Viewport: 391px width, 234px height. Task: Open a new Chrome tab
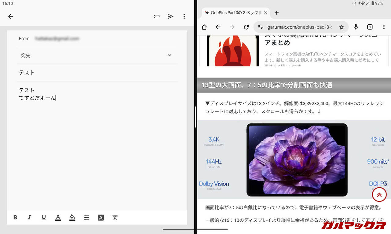pyautogui.click(x=276, y=13)
